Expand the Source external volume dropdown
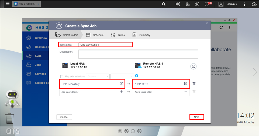The height and width of the screenshot is (136, 259). [x=98, y=76]
